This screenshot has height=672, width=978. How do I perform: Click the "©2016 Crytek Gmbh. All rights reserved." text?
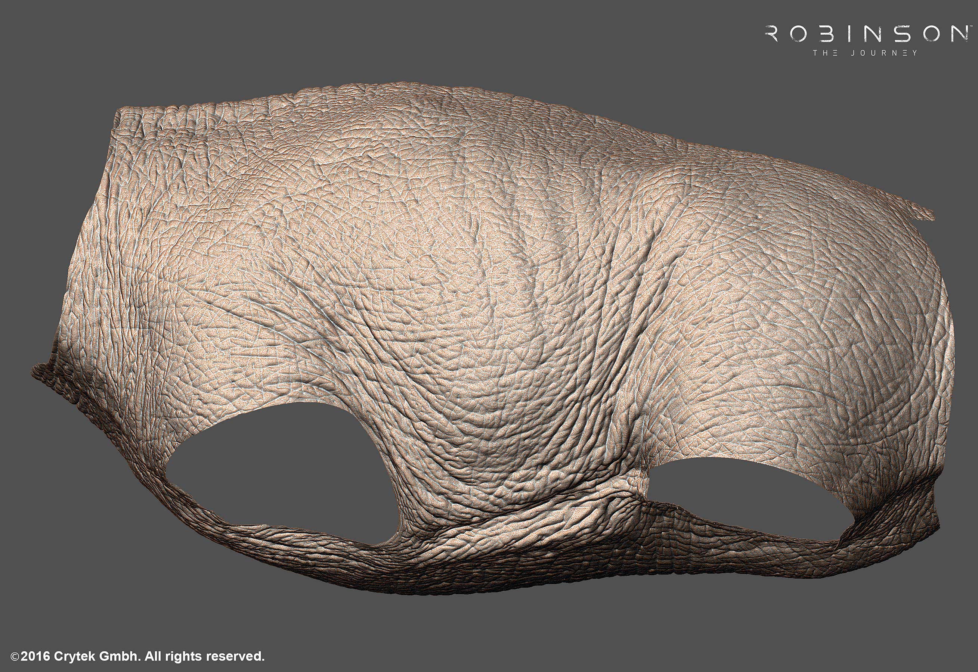click(138, 656)
